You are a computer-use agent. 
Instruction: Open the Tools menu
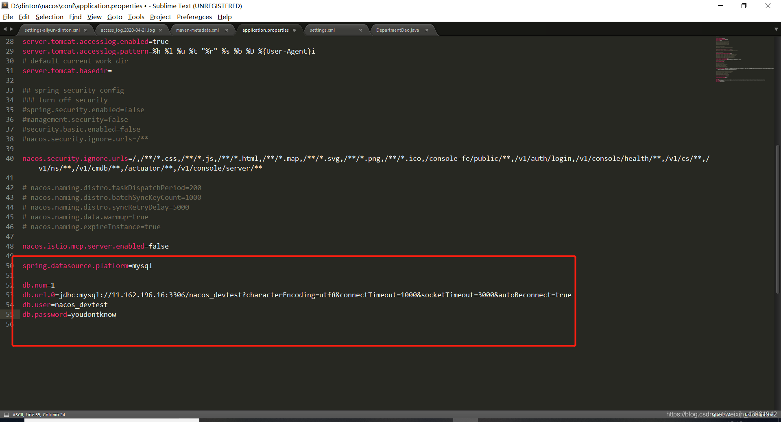pyautogui.click(x=136, y=17)
